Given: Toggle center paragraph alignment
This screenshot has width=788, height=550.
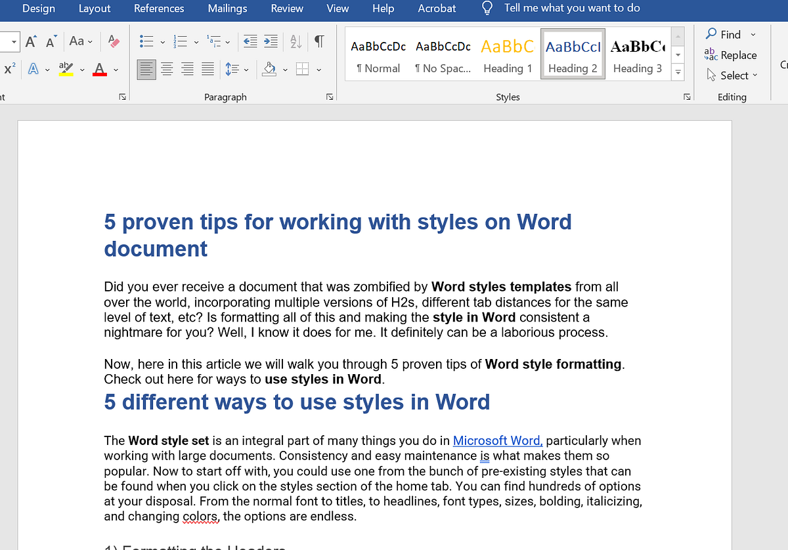Looking at the screenshot, I should click(167, 68).
